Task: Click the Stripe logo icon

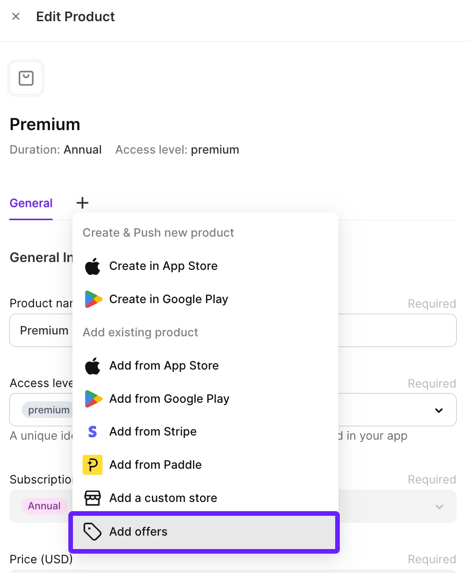Action: click(93, 432)
